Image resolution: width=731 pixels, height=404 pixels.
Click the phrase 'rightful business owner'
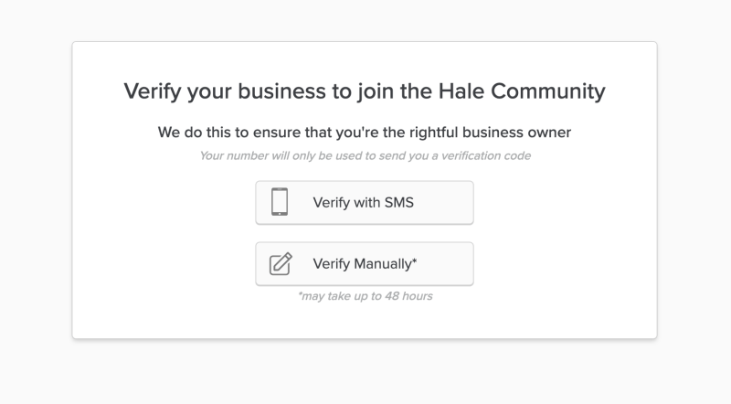pyautogui.click(x=489, y=133)
